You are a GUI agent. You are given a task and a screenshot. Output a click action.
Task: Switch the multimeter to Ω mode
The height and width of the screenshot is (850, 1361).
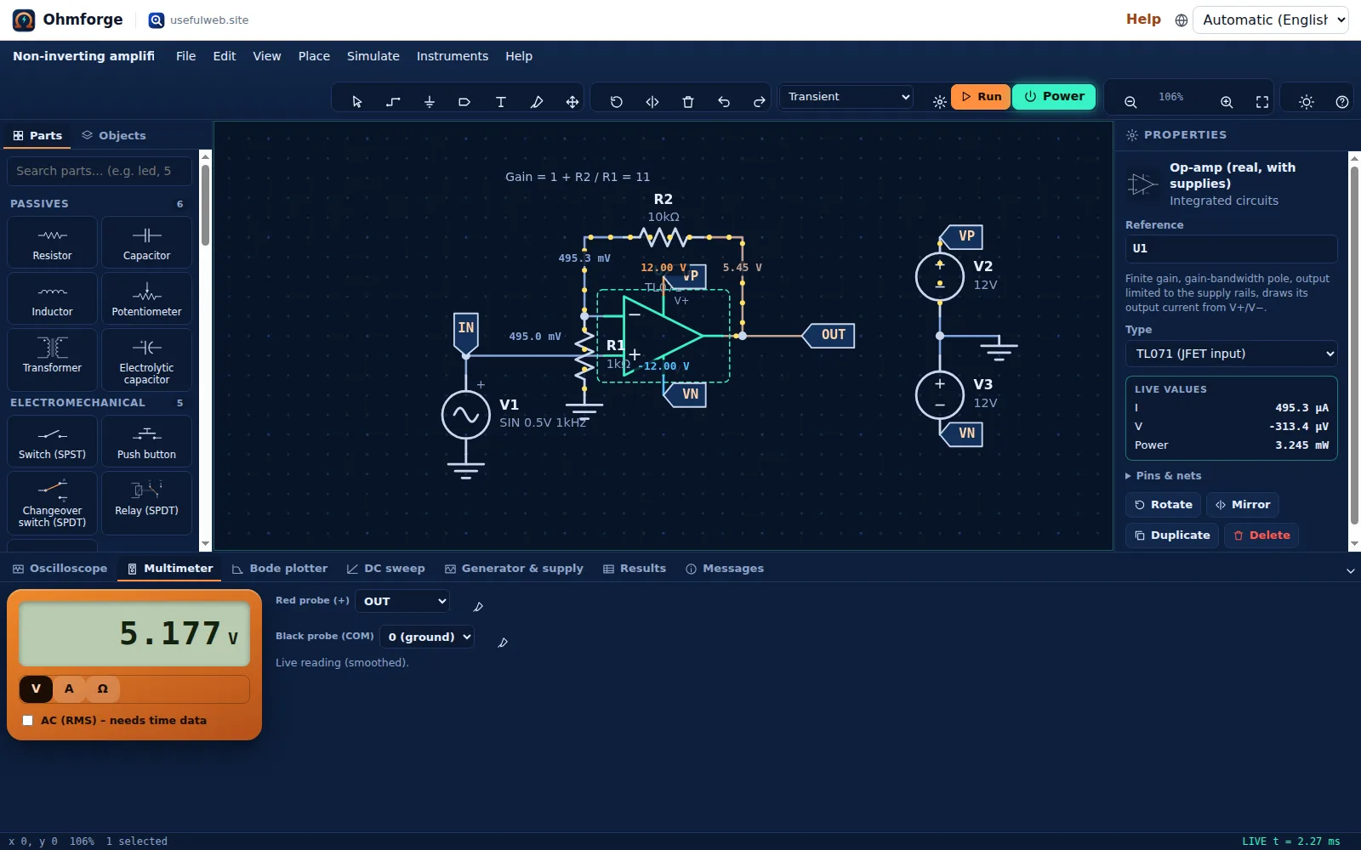coord(103,688)
